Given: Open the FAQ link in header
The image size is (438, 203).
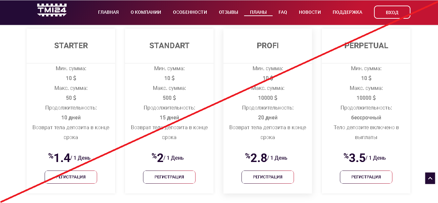Looking at the screenshot, I should (283, 12).
